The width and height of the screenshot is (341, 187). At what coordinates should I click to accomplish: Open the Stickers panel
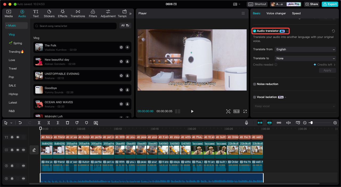[49, 14]
